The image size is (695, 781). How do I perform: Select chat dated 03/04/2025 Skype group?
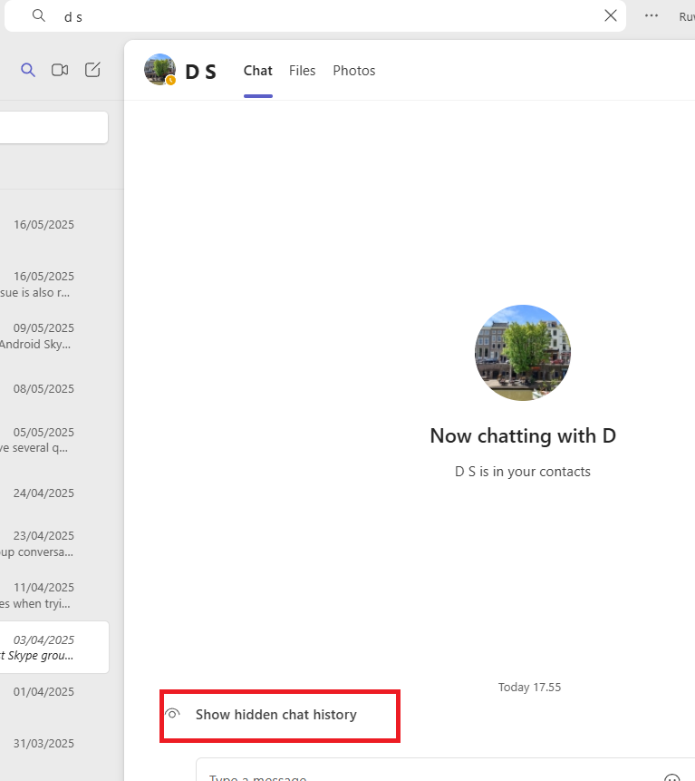point(53,648)
